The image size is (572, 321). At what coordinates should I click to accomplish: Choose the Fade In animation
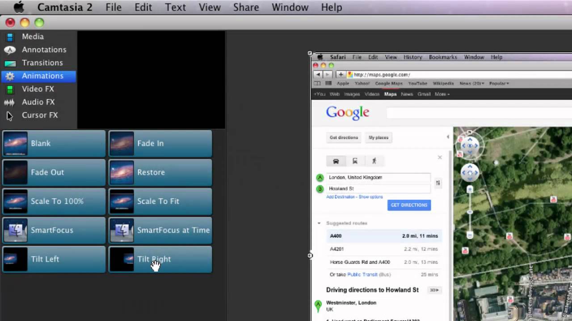click(160, 144)
